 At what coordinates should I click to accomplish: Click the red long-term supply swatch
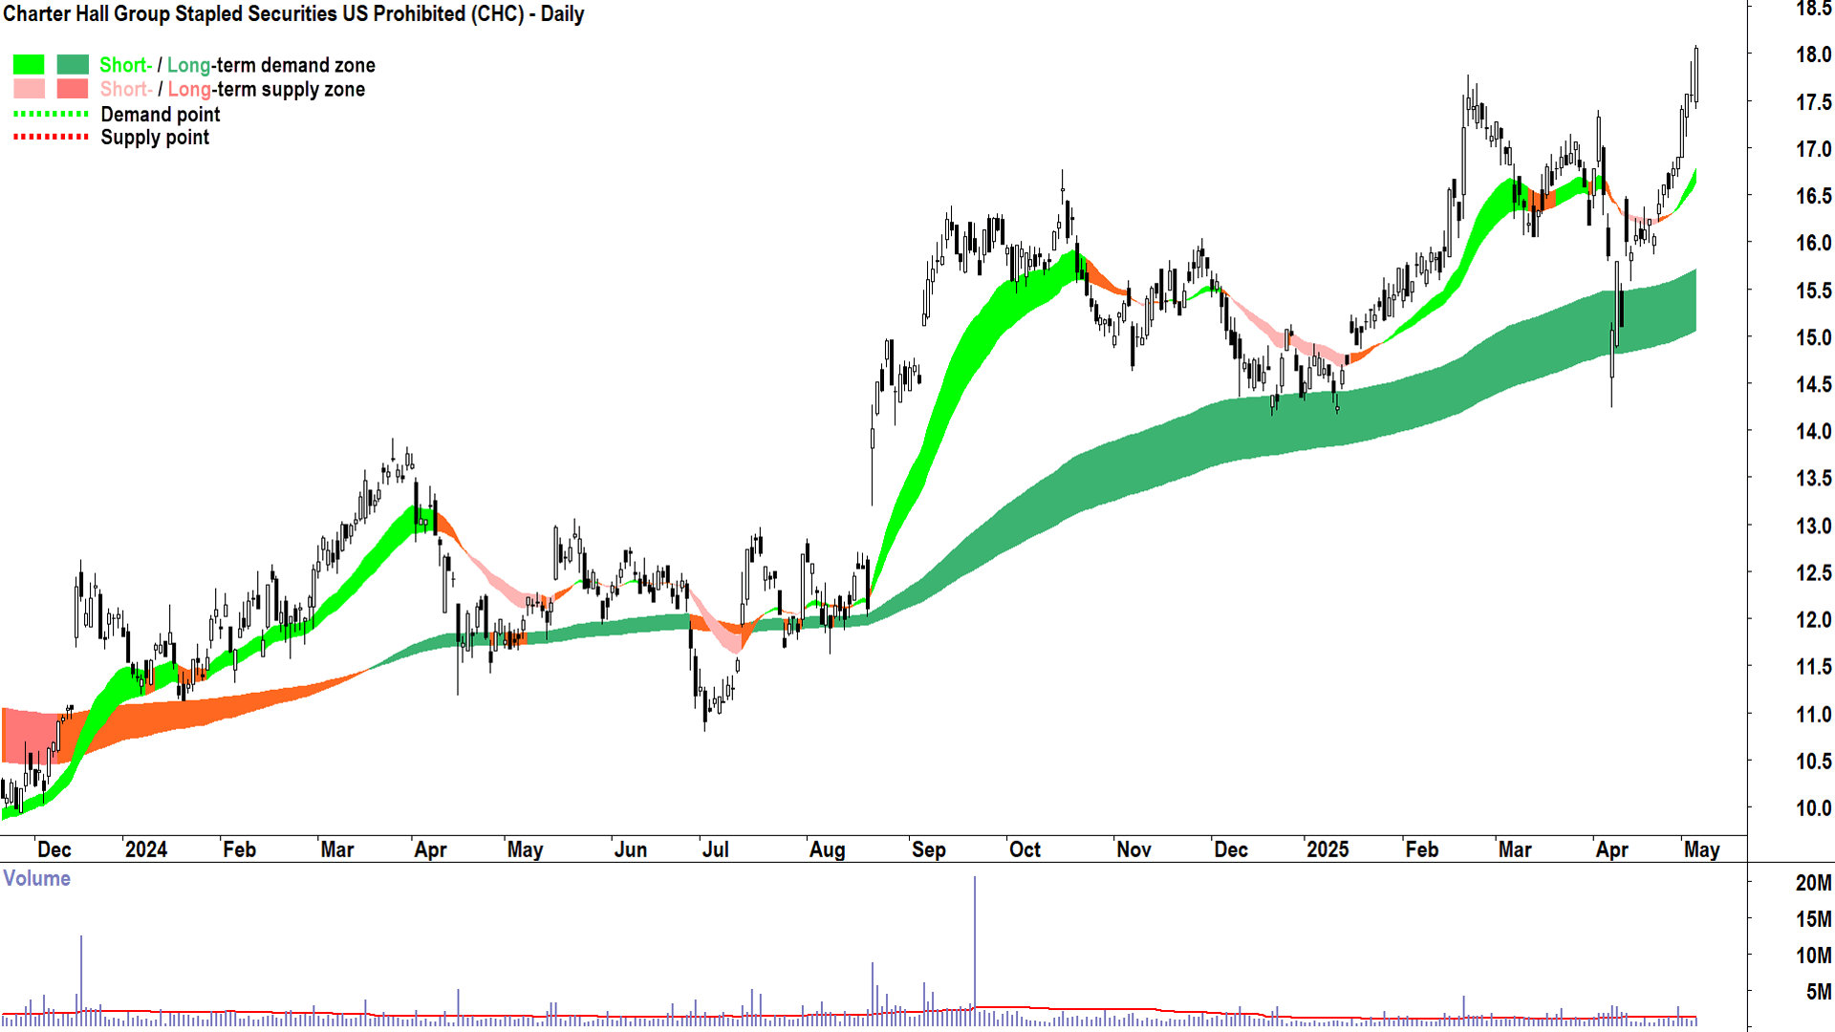(x=73, y=89)
